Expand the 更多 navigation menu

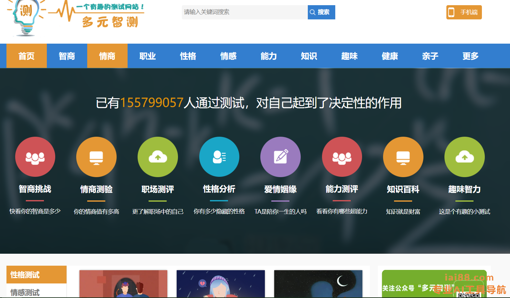[x=470, y=56]
